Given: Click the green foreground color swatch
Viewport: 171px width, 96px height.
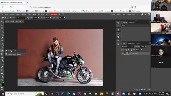Looking at the screenshot, I should [1, 83].
